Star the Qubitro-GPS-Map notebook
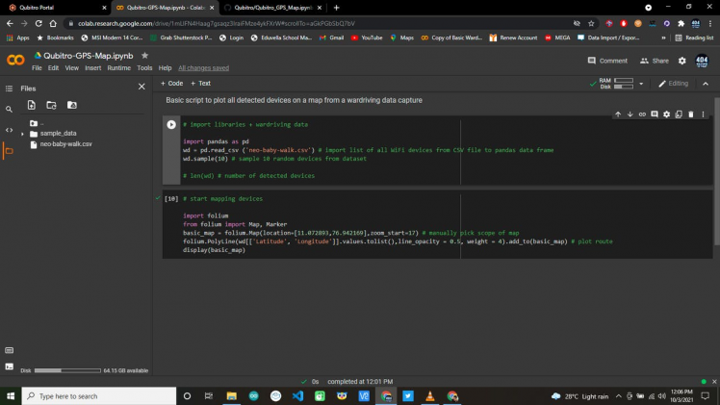Viewport: 720px width, 405px height. pyautogui.click(x=145, y=56)
